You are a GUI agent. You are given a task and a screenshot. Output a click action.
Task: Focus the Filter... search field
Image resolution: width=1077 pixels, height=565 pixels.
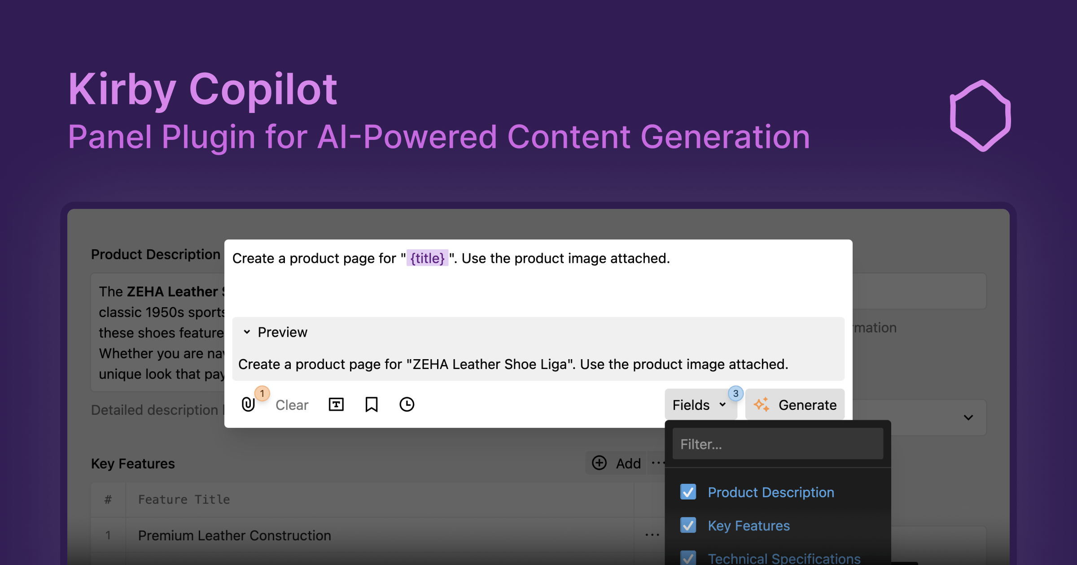[x=778, y=444]
